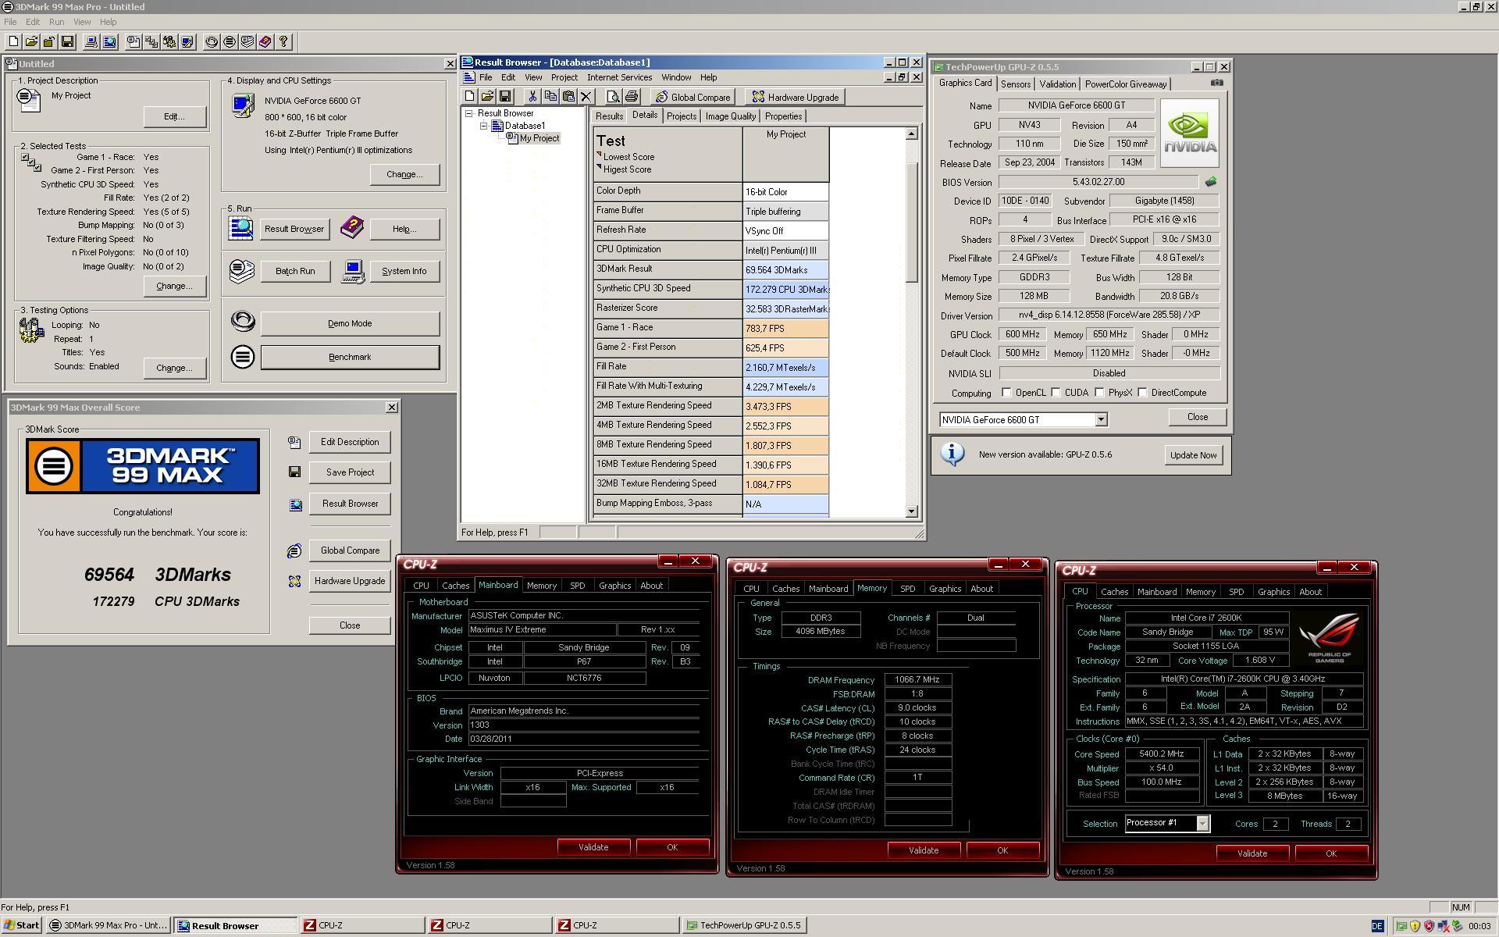Click Cut scissors icon in Result Browser
The height and width of the screenshot is (937, 1499).
pos(532,97)
